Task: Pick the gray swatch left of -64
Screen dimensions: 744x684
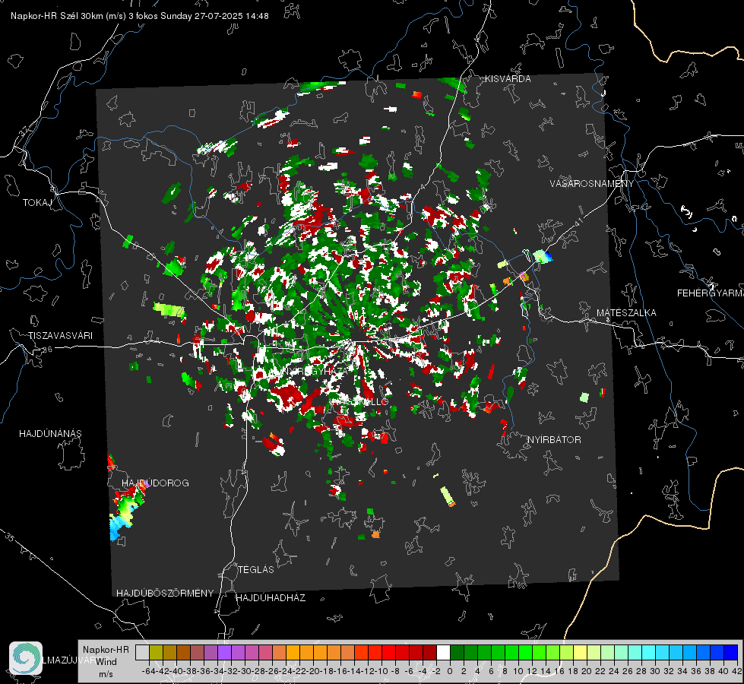Action: tap(142, 652)
